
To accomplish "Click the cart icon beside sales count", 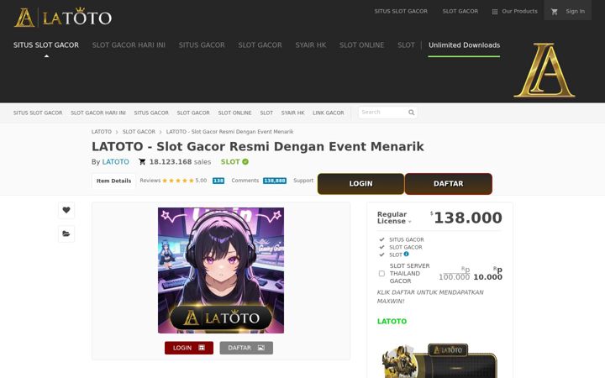I will pos(142,162).
